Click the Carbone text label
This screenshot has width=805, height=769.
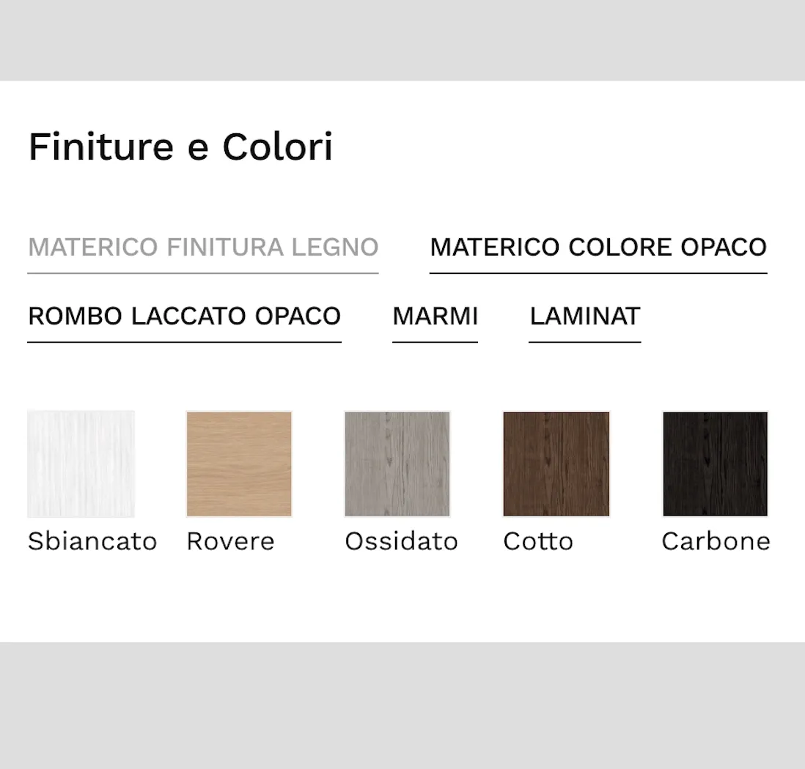716,541
